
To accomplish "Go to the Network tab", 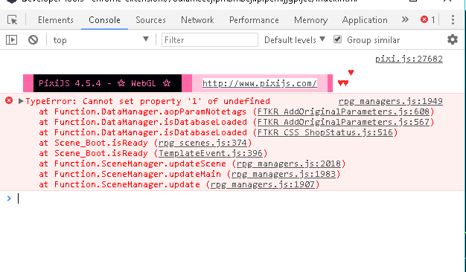I will coord(197,20).
